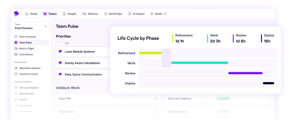Click the dark Deploy timeline bar
290x133 pixels.
(x=268, y=83)
